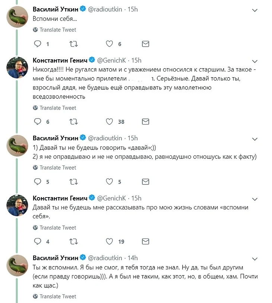Image resolution: width=272 pixels, height=303 pixels.
Task: Retweet the "Давай ты не будешь говорить" tweet
Action: click(x=74, y=182)
